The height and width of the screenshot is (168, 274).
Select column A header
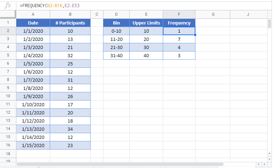33,14
